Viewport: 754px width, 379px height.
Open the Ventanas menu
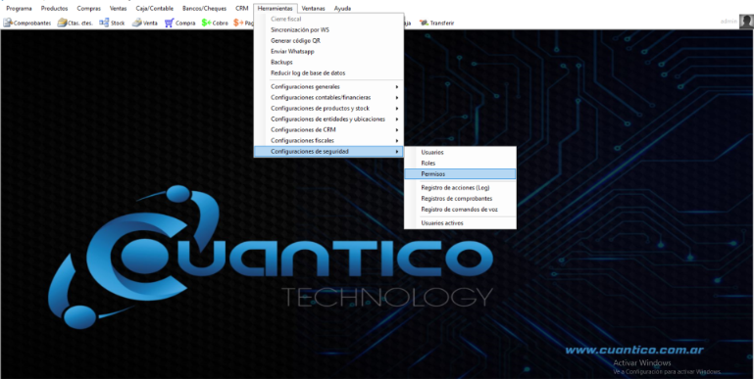tap(313, 9)
